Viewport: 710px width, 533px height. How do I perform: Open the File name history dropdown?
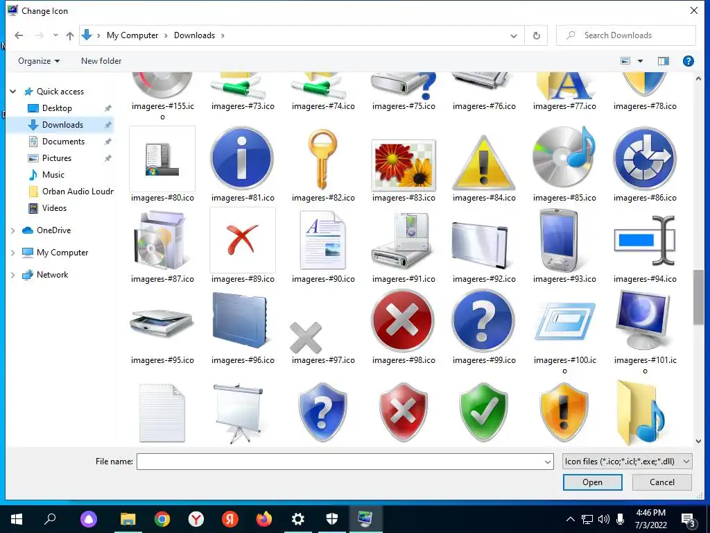(548, 462)
